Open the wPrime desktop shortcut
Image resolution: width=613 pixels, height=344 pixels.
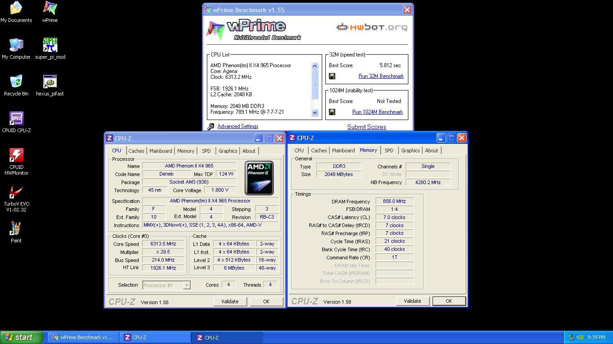(x=50, y=12)
